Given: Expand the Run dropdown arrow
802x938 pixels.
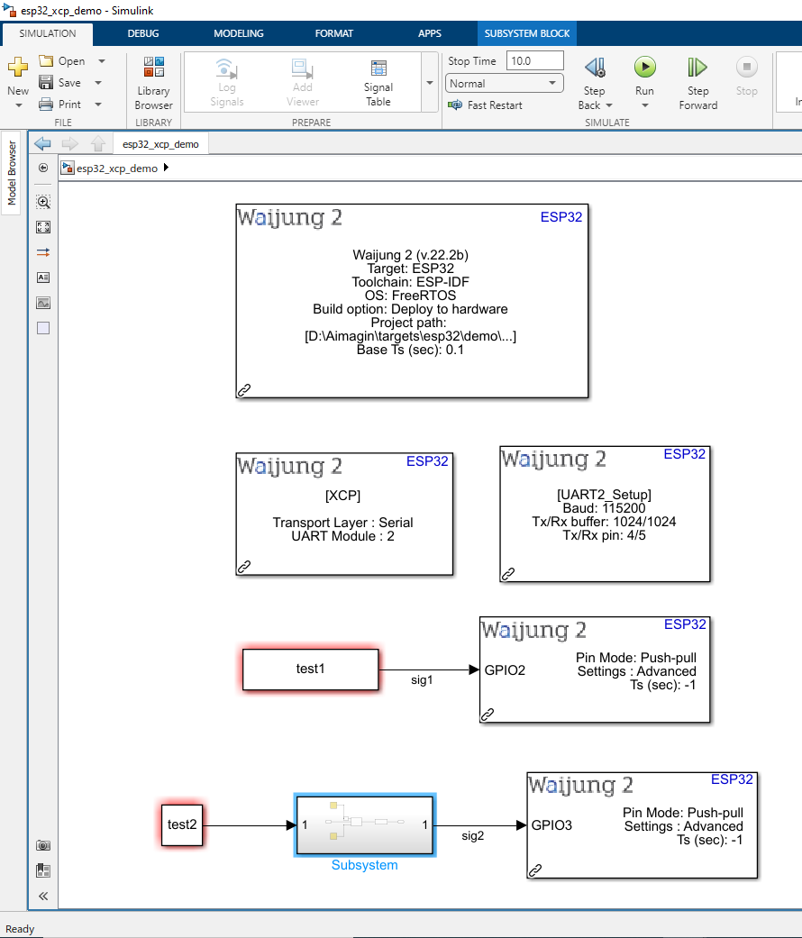Looking at the screenshot, I should [x=644, y=106].
